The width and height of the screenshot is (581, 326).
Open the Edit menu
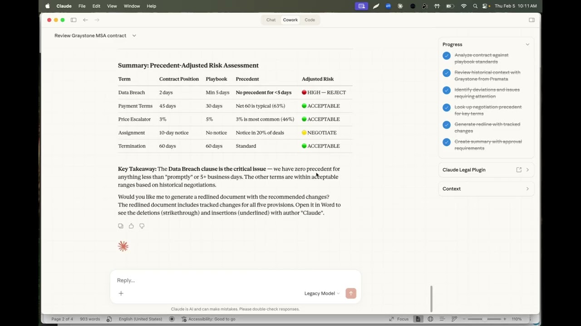point(96,6)
